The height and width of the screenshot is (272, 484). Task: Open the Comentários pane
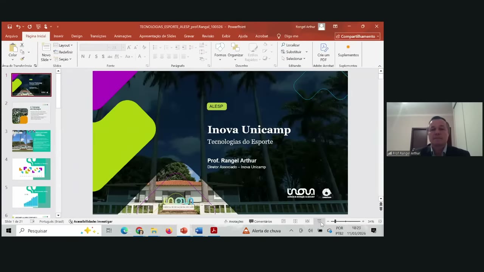[x=261, y=222]
